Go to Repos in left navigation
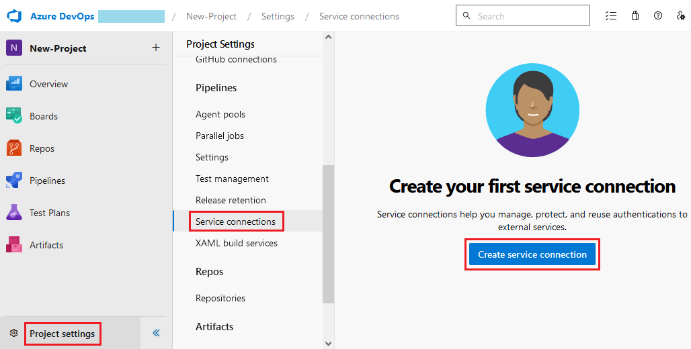Image resolution: width=691 pixels, height=349 pixels. coord(42,148)
